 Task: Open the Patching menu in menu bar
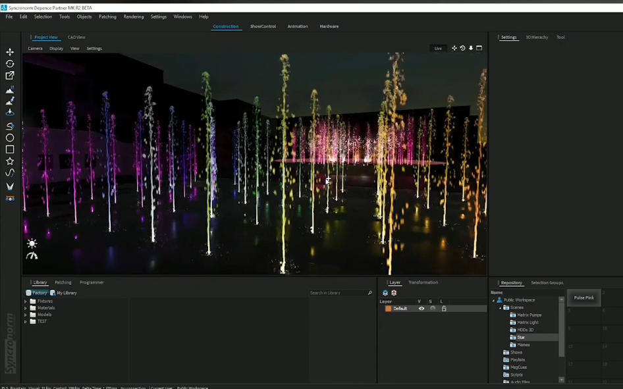[107, 16]
